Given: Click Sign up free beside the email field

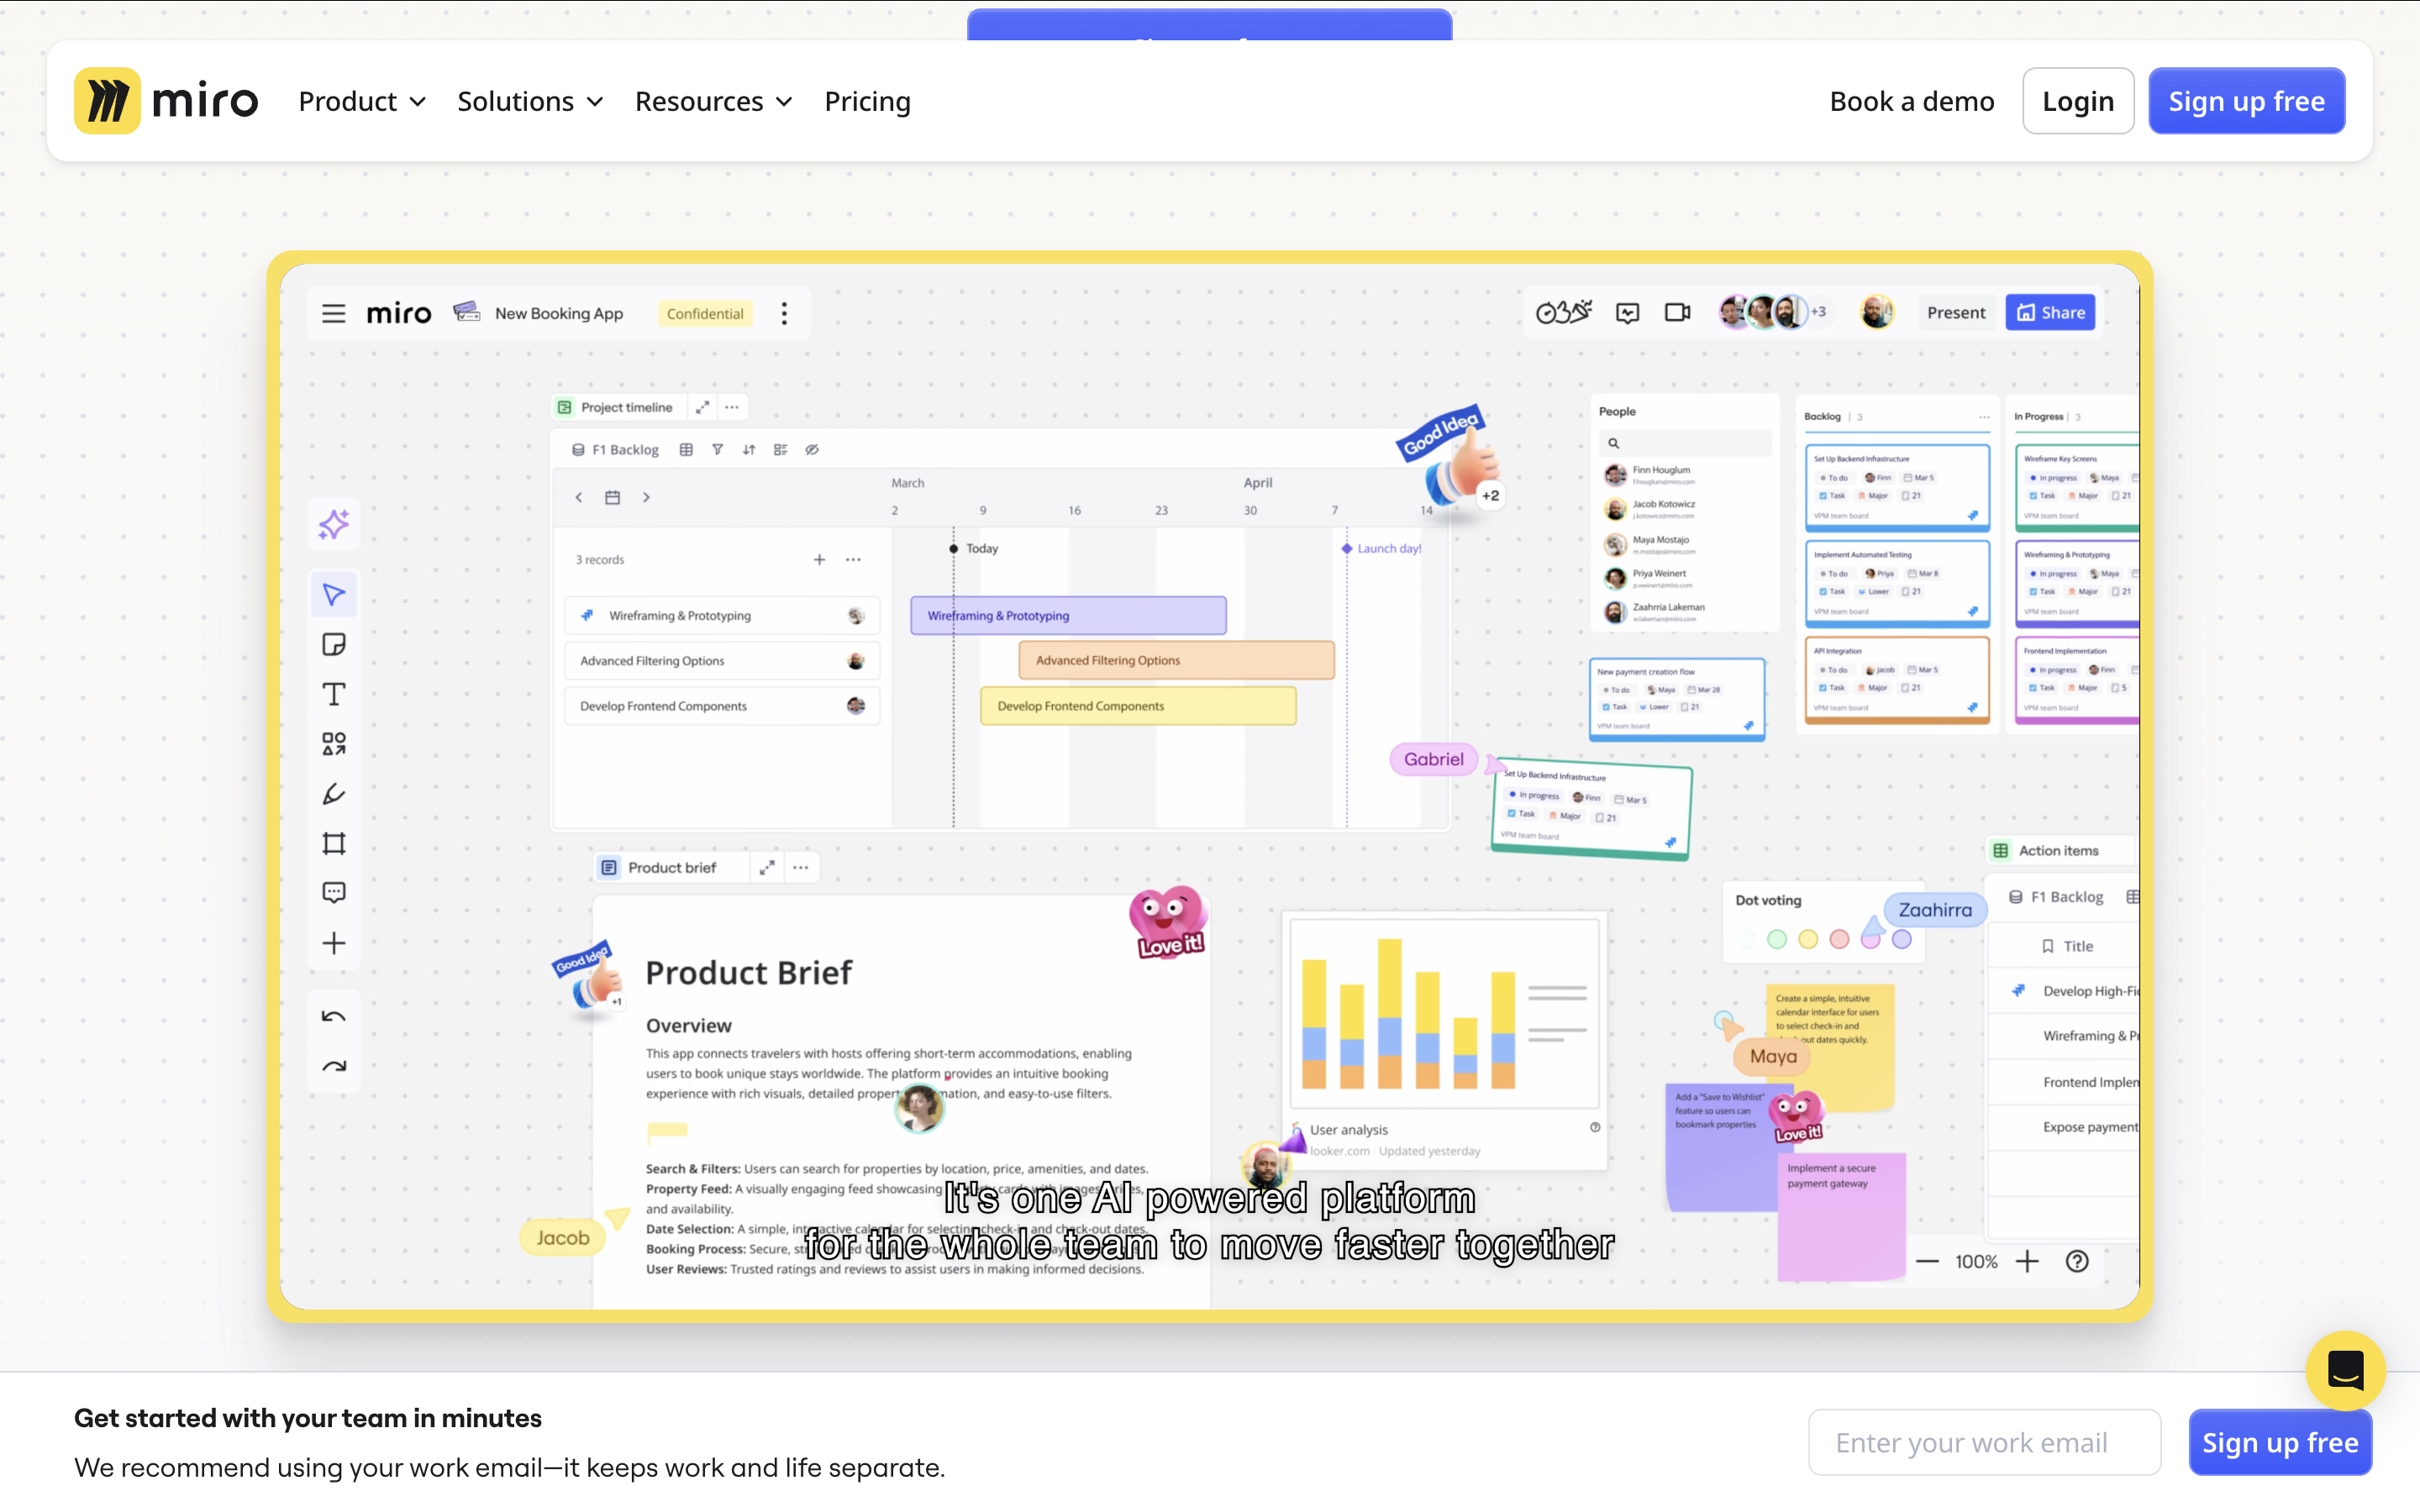Looking at the screenshot, I should [x=2280, y=1442].
